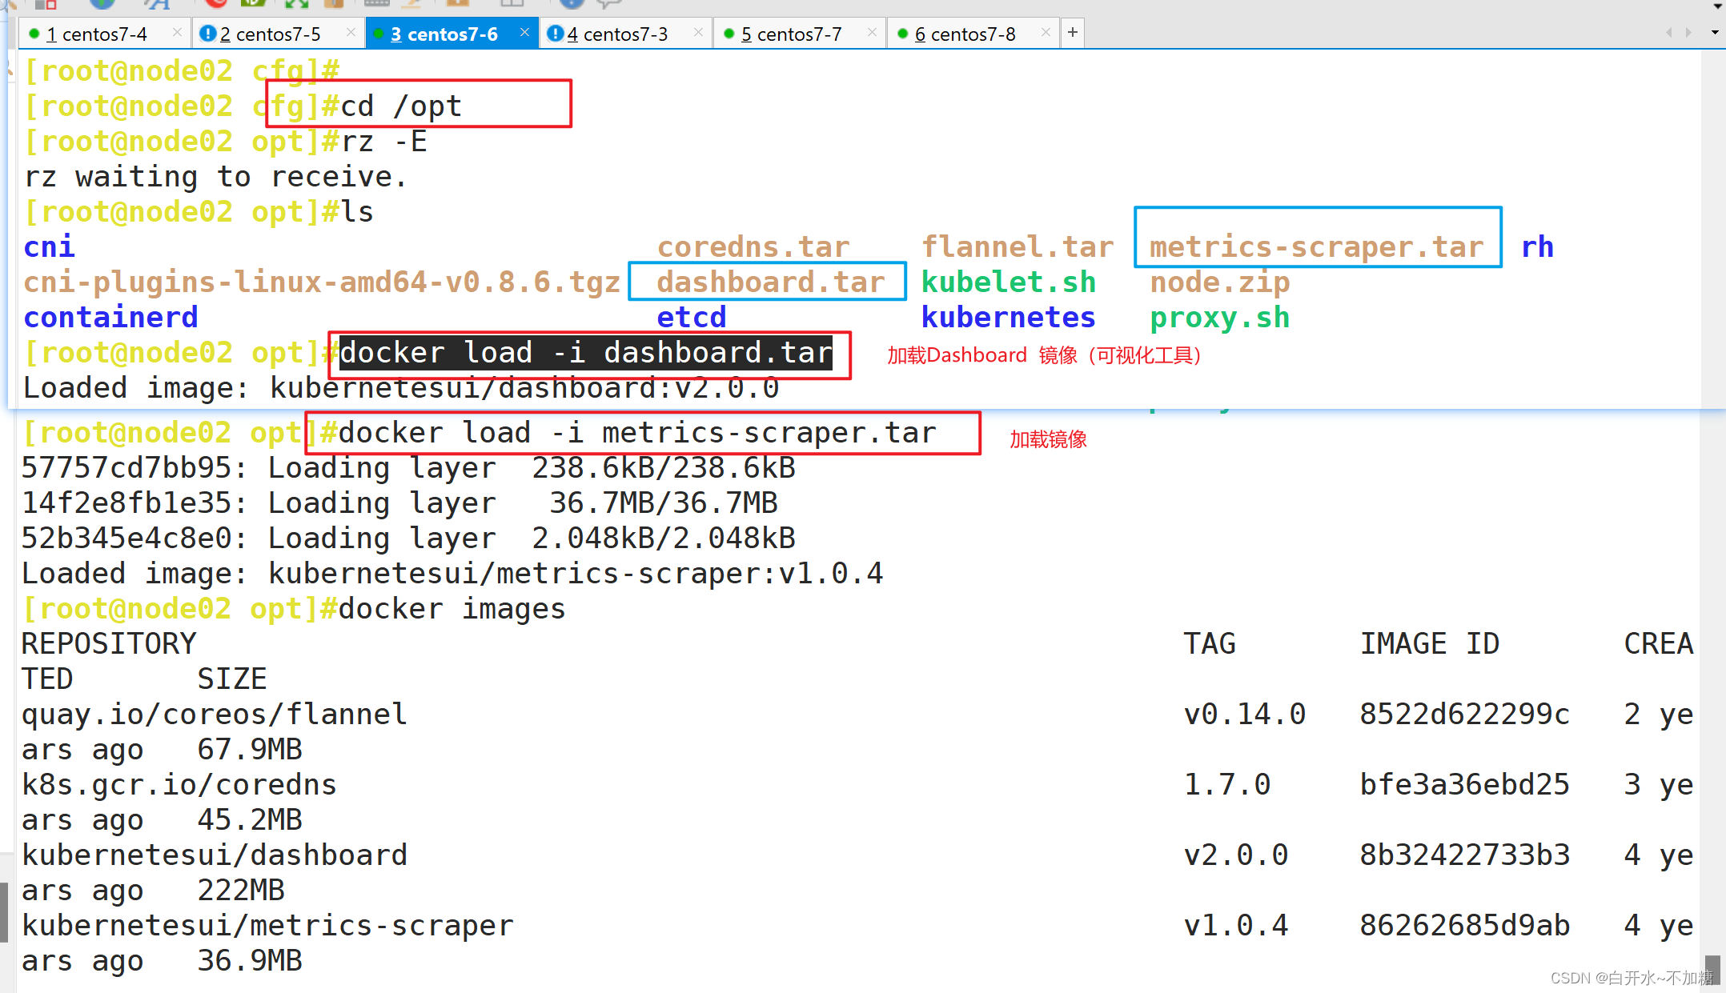Click 'Loaded image: kubernetesui/dashboard:v2.0.0' line
The width and height of the screenshot is (1726, 993).
(x=401, y=388)
